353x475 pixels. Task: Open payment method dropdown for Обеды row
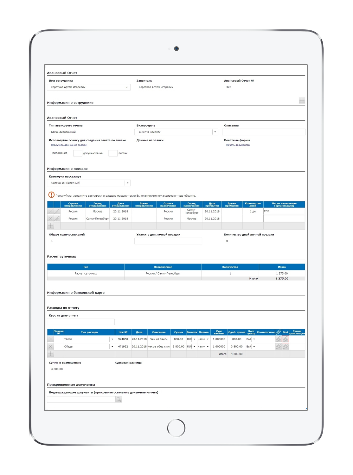[x=208, y=347]
